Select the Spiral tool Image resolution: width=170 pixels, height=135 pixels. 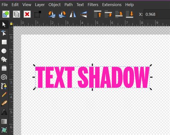click(x=4, y=77)
